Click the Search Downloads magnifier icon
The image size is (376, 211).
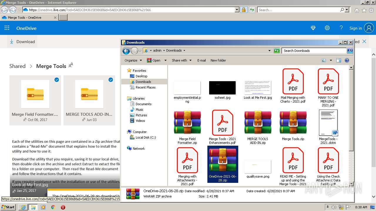coord(350,51)
